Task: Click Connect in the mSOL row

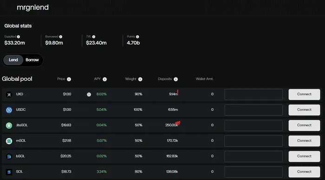Action: click(304, 141)
